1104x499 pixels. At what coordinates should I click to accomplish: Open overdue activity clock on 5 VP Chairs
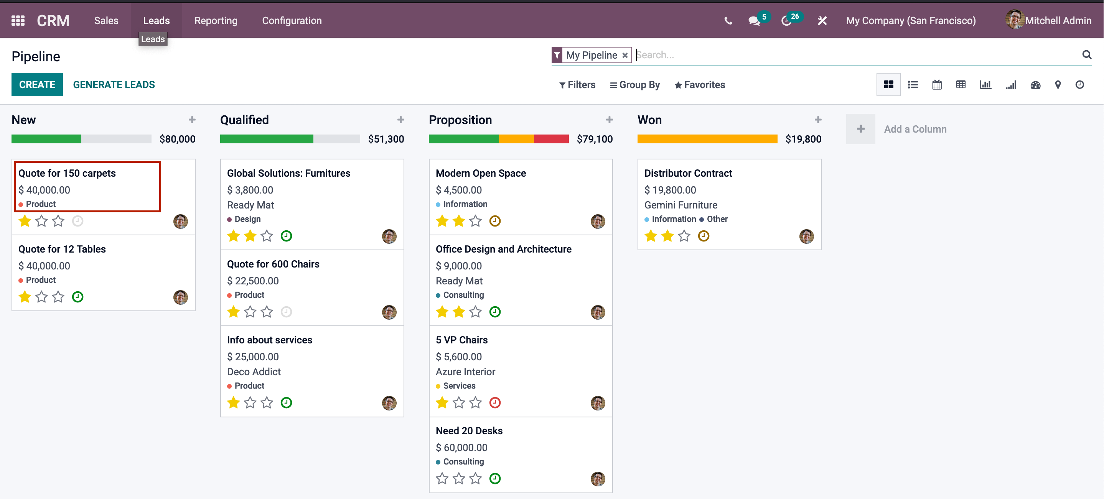[x=495, y=403]
